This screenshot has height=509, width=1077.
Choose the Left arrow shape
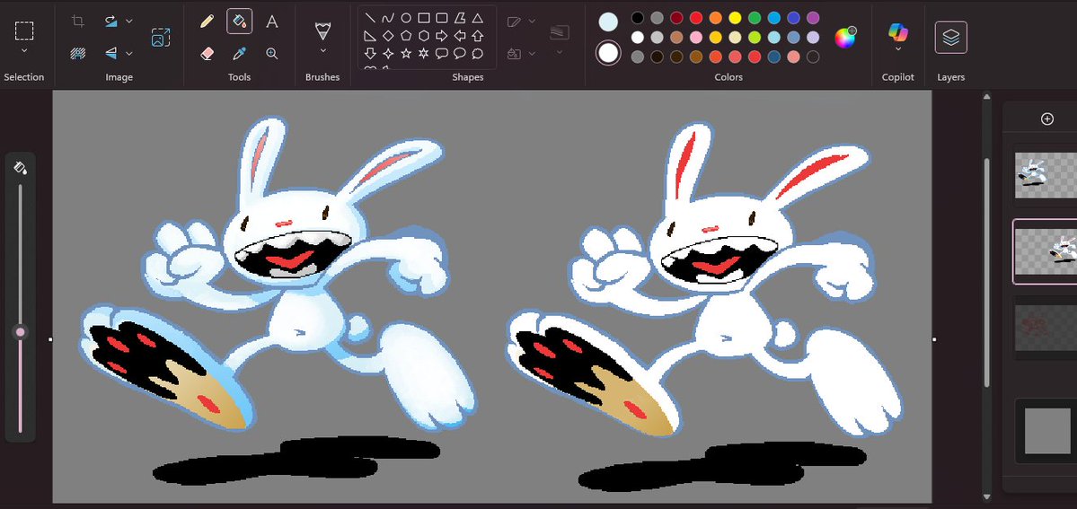pos(460,36)
